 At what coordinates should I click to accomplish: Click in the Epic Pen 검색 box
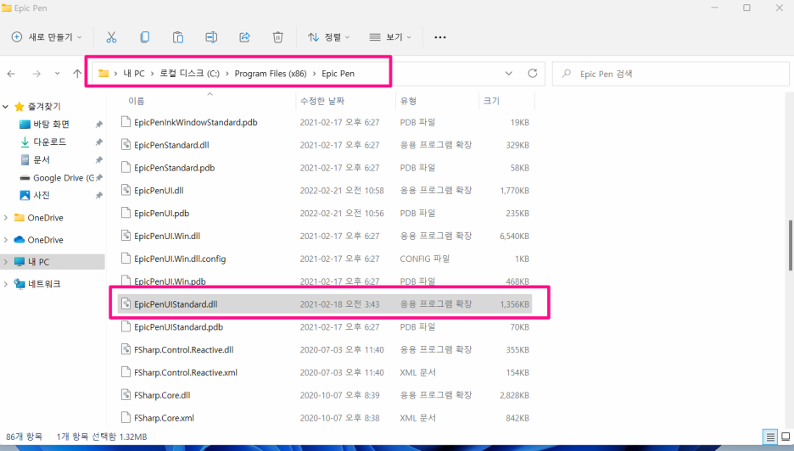coord(670,74)
